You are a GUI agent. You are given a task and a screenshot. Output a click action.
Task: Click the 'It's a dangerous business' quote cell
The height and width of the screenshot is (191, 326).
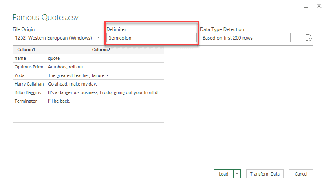click(105, 92)
